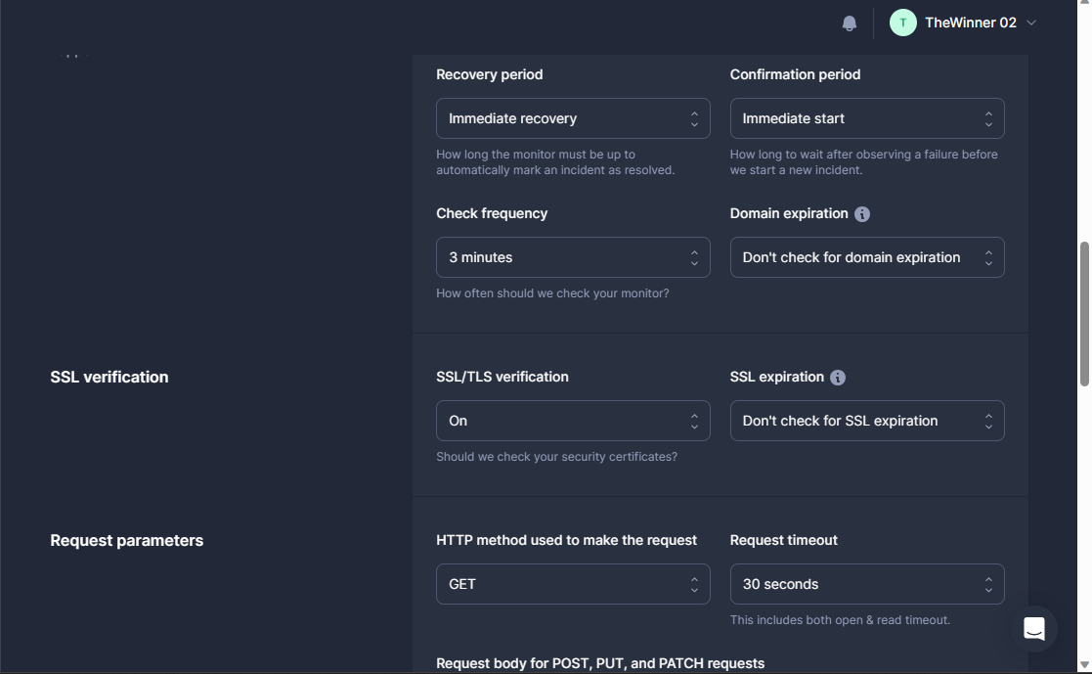Click the page vertical scrollbar thumb

pyautogui.click(x=1083, y=313)
